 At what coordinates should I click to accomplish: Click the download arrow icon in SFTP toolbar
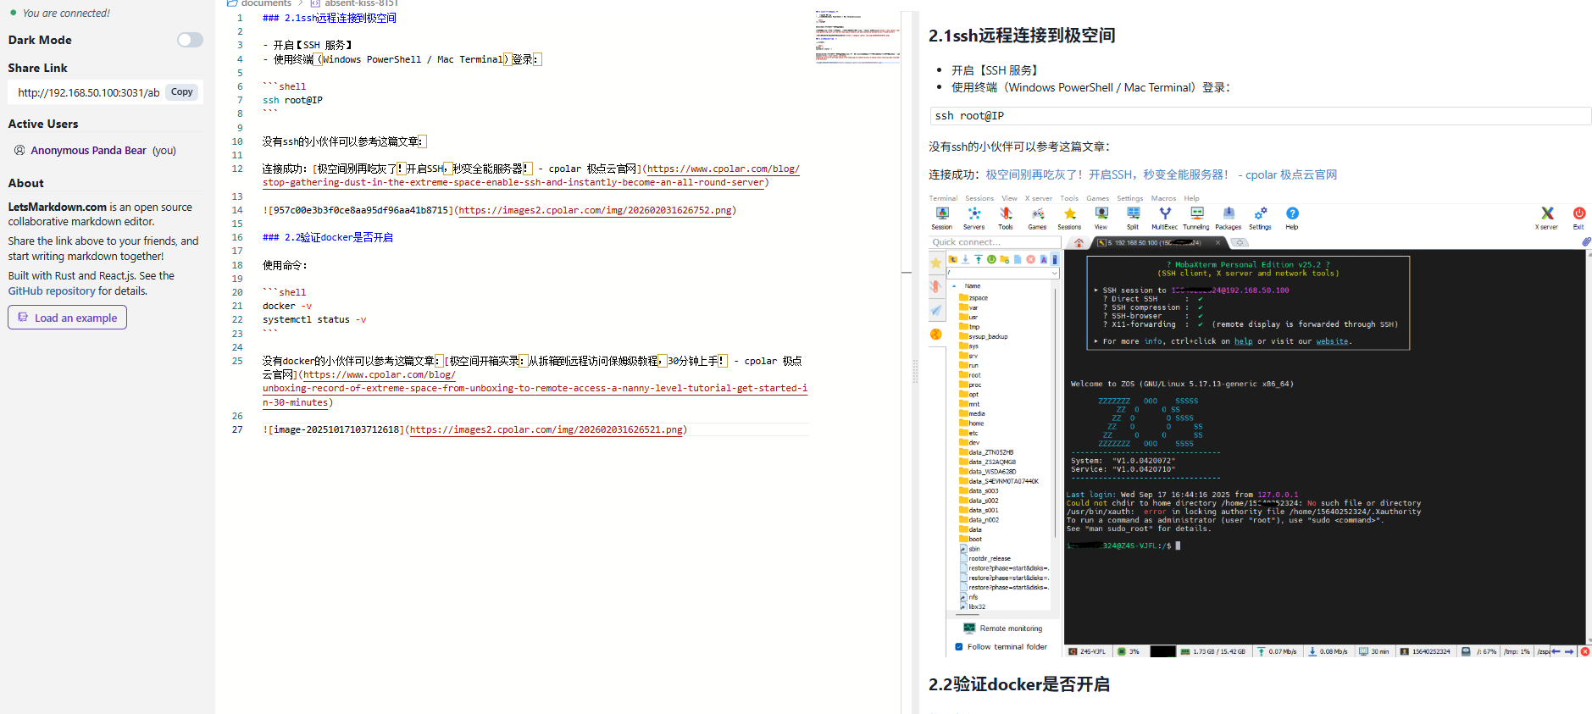tap(965, 259)
